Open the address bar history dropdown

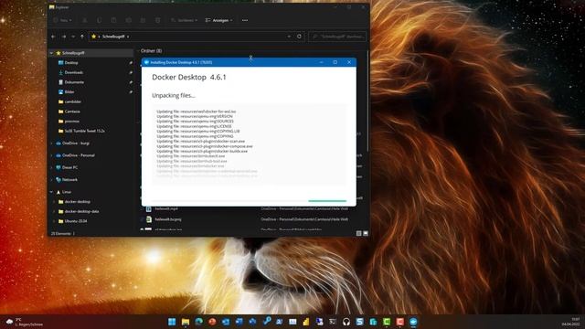289,37
